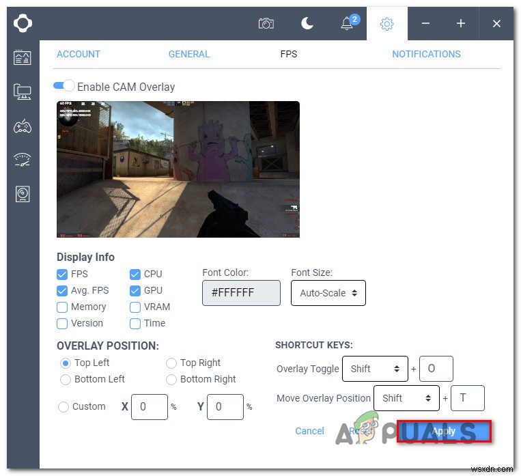Open notifications bell with badge
Image resolution: width=521 pixels, height=476 pixels.
(350, 23)
